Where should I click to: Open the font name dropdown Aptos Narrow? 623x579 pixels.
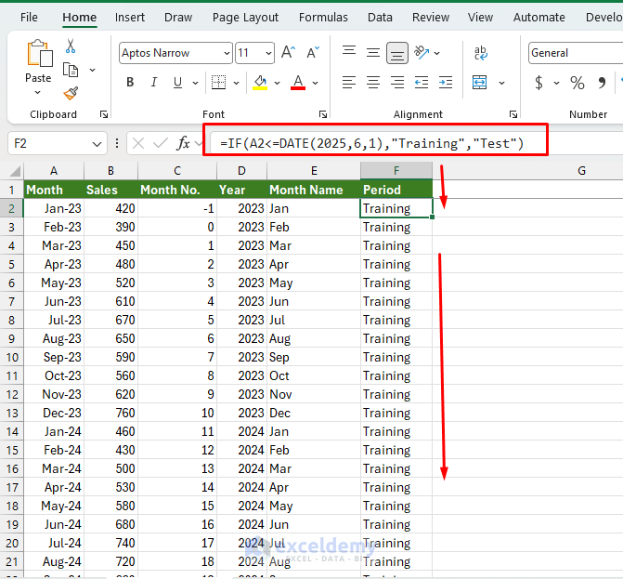[x=227, y=53]
